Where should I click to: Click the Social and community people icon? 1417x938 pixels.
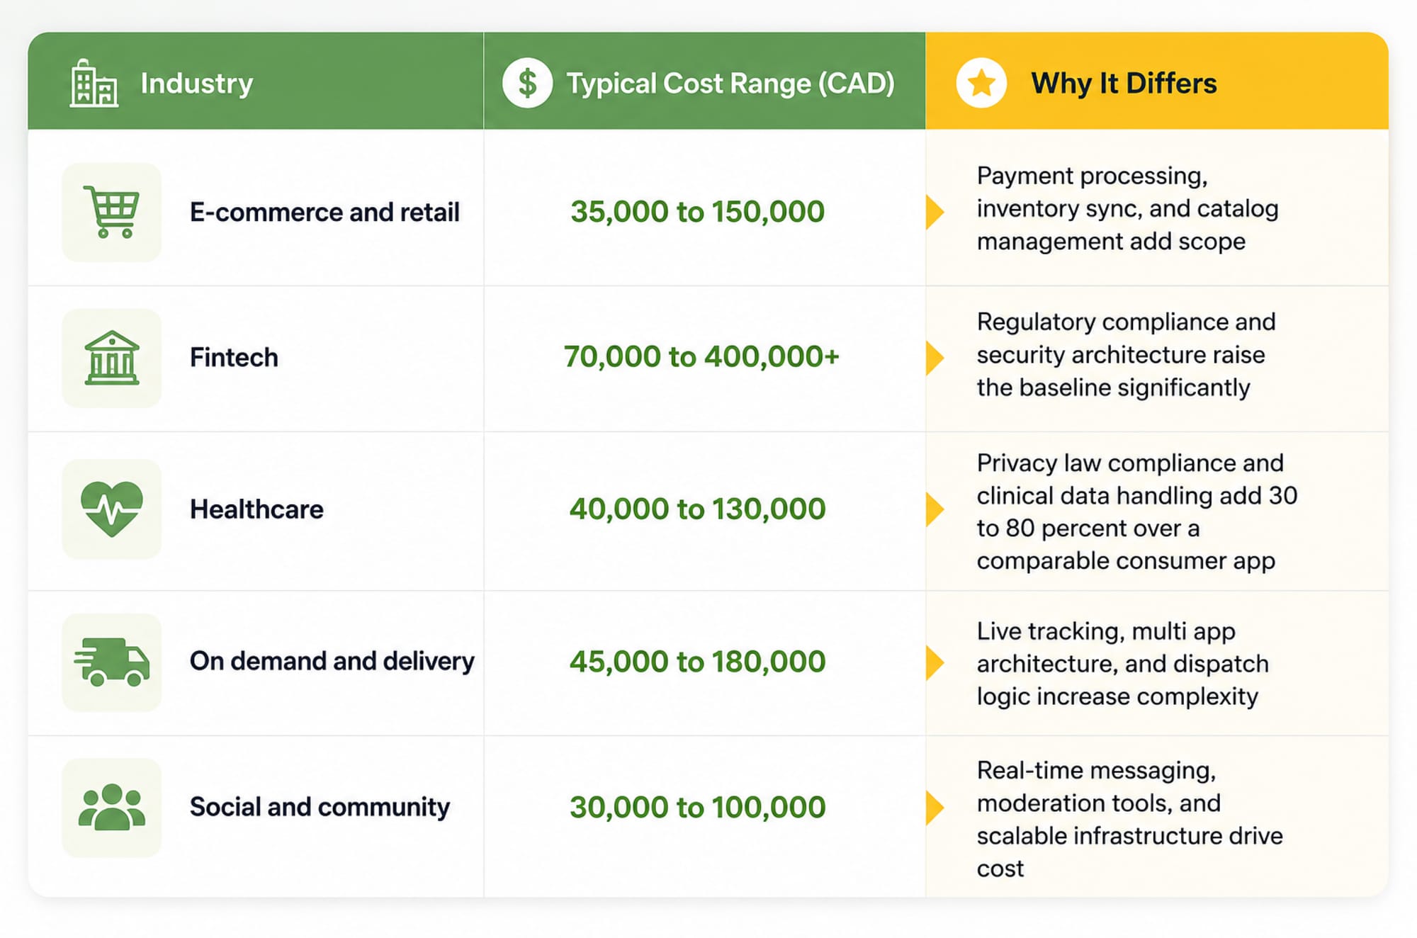[x=111, y=807]
